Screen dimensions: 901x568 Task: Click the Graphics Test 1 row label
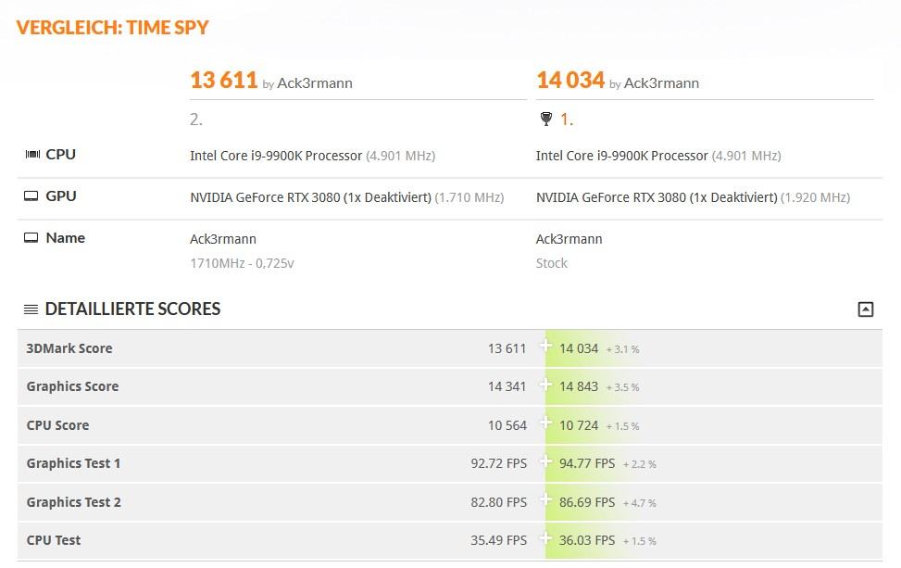point(73,463)
